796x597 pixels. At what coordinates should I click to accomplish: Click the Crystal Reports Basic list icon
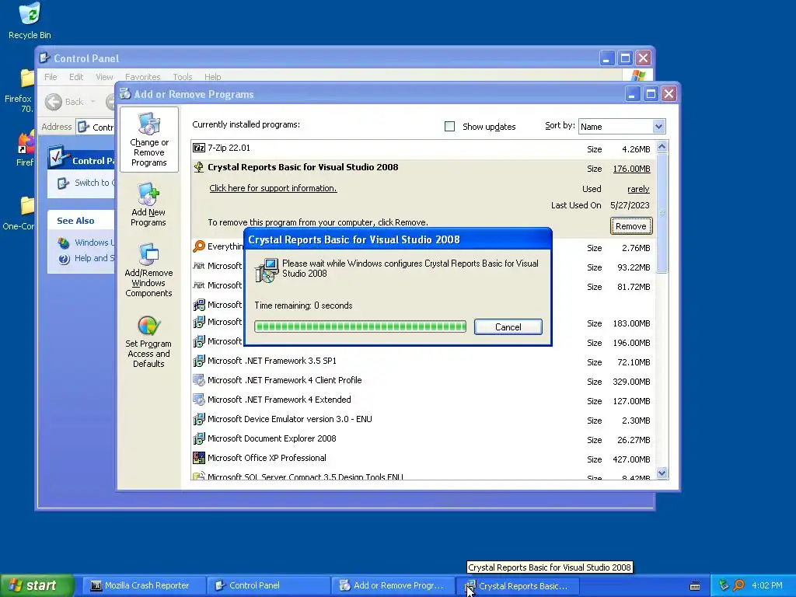tap(199, 167)
